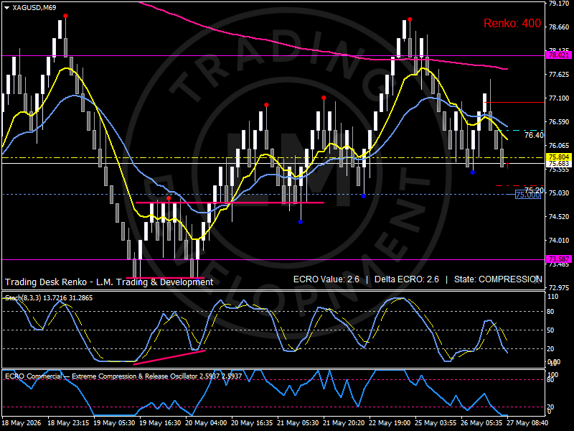Screen dimensions: 574x431
Task: Click the blue dot on the 75.000 dashed line
Action: tap(364, 196)
